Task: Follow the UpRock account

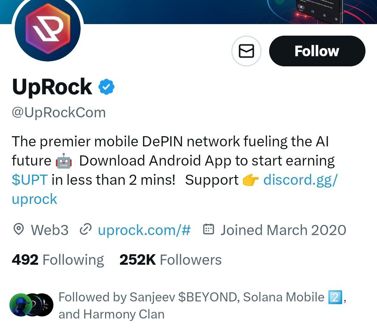Action: point(317,51)
